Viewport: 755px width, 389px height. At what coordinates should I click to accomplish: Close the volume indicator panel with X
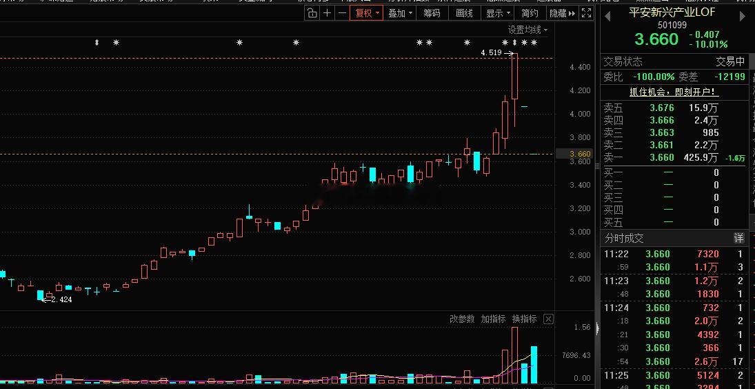click(548, 319)
